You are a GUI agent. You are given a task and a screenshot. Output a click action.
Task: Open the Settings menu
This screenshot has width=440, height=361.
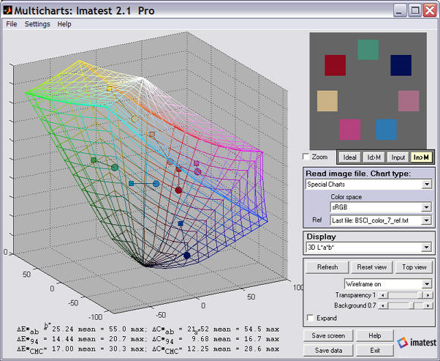coord(37,24)
